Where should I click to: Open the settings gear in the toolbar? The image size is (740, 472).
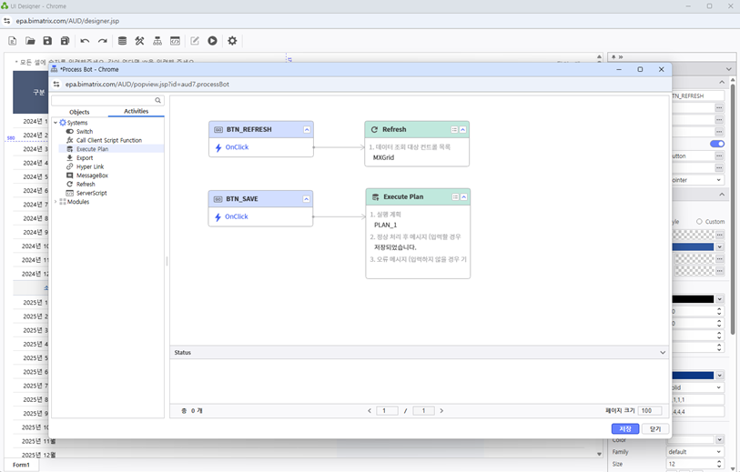coord(232,41)
